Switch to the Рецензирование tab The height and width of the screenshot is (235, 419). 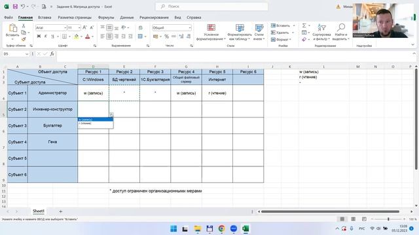click(x=154, y=18)
